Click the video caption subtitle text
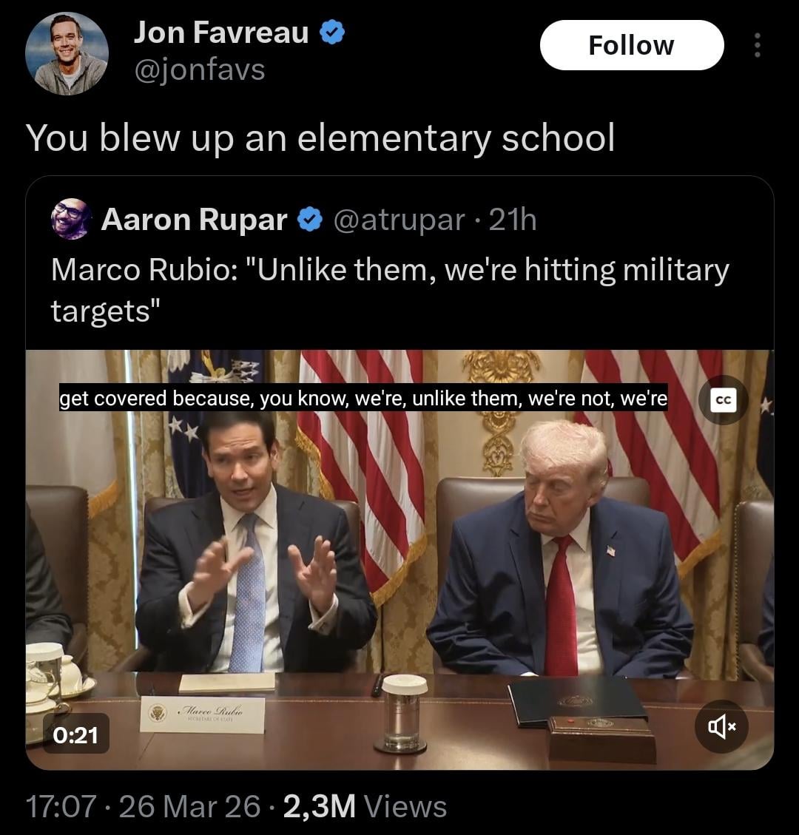The image size is (799, 835). point(363,399)
